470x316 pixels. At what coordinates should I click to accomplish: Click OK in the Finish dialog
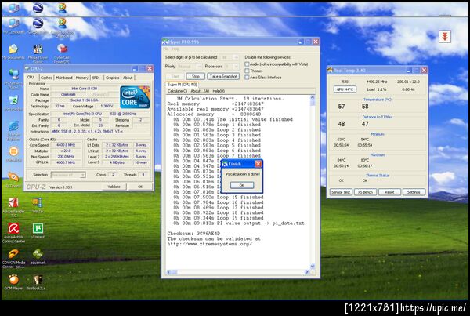[x=242, y=185]
